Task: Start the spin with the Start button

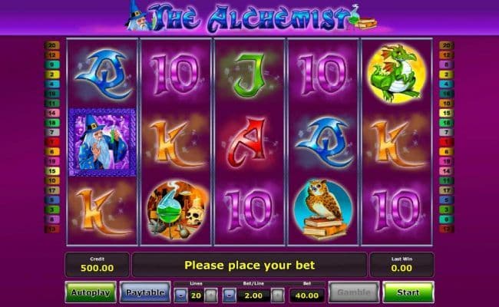Action: [x=408, y=292]
